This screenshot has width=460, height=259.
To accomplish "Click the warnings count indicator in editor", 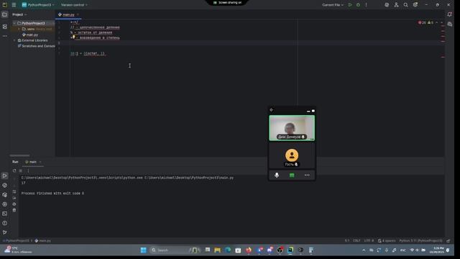I will click(431, 22).
